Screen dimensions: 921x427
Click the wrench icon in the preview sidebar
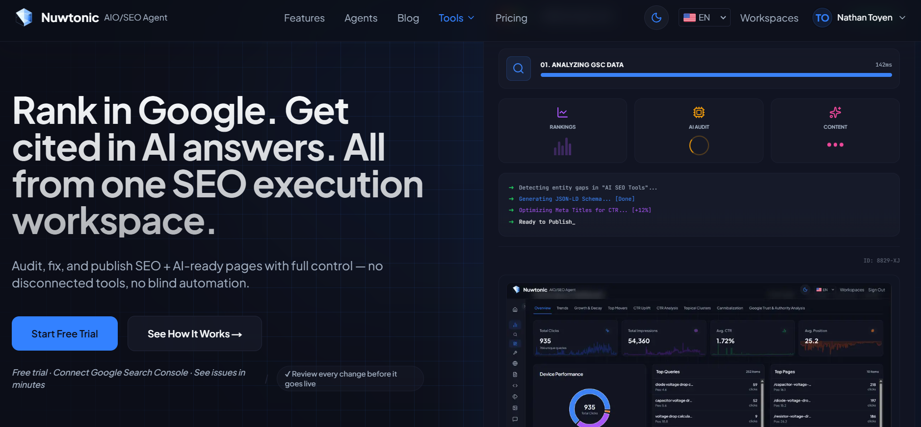click(x=515, y=353)
